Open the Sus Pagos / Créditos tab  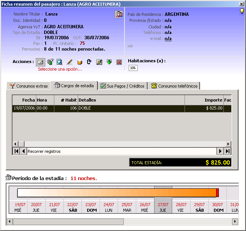(122, 86)
